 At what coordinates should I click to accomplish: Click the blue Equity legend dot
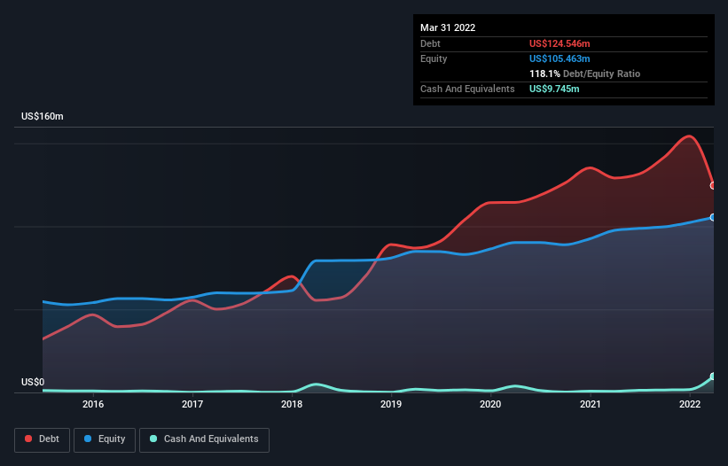tap(88, 439)
